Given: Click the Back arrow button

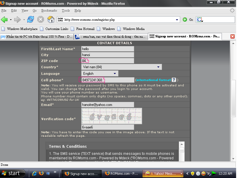Looking at the screenshot, I should pyautogui.click(x=4, y=20).
